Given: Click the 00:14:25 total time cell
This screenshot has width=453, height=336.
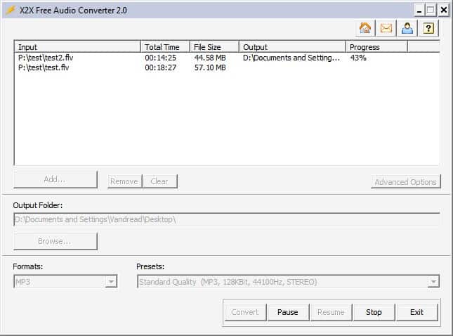Looking at the screenshot, I should tap(161, 58).
